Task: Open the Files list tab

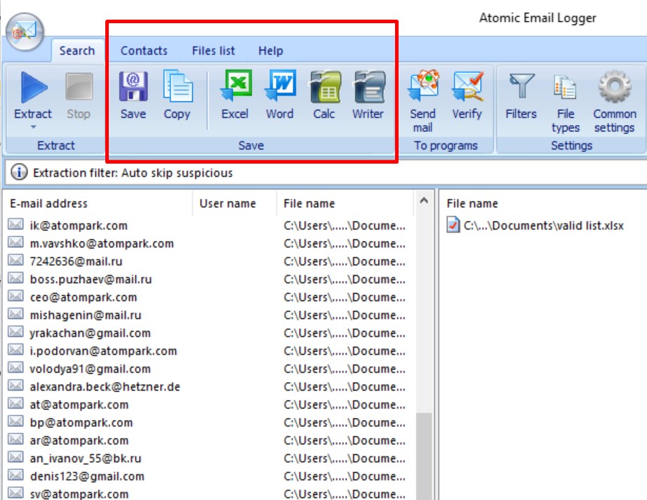Action: pos(213,51)
